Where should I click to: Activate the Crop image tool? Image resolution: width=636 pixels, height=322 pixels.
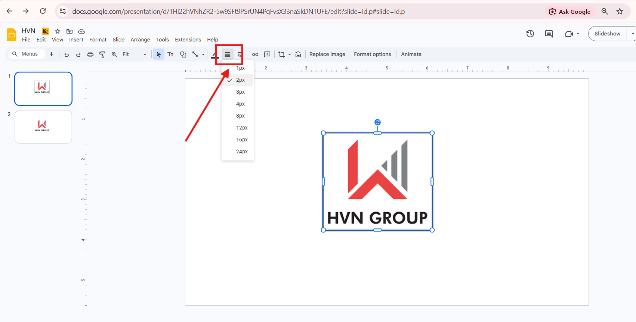(282, 54)
